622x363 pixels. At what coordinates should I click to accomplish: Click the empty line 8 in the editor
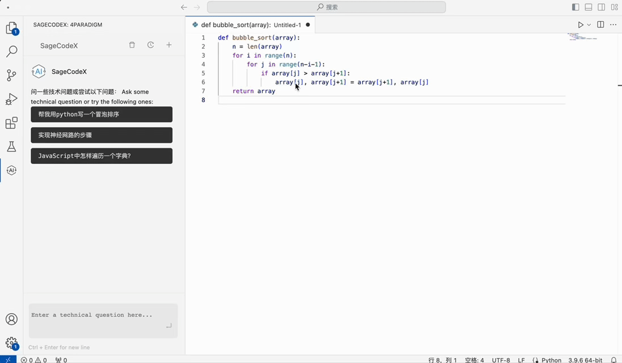[392, 100]
